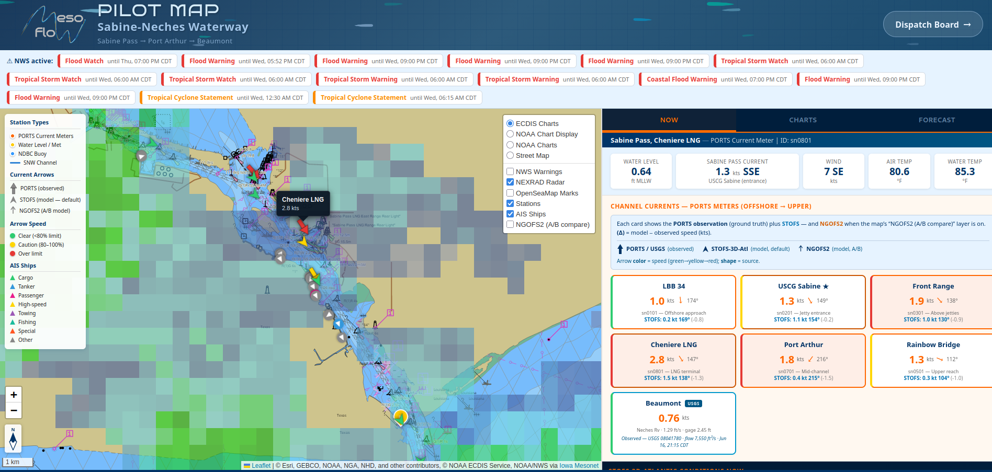Click the yellow ship marker below Cheniere arrow
The height and width of the screenshot is (472, 992).
click(x=302, y=241)
